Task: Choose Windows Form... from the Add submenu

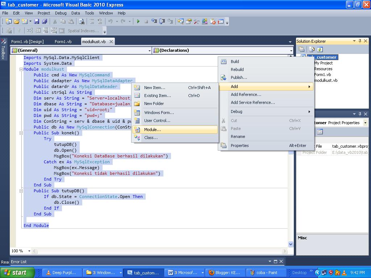Action: point(175,113)
